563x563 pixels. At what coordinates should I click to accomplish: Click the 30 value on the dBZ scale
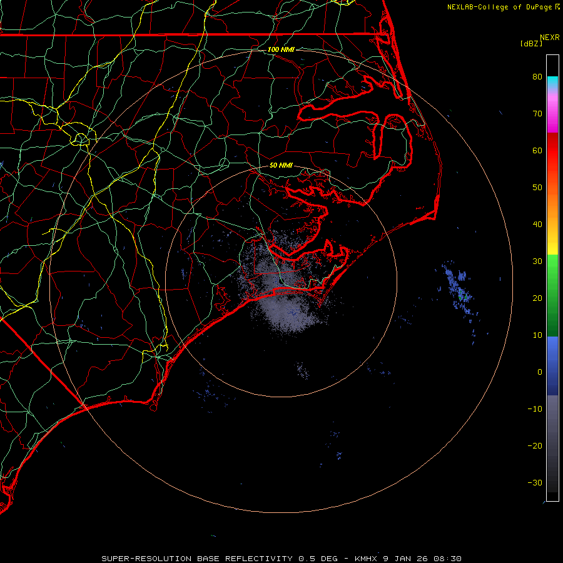[537, 261]
